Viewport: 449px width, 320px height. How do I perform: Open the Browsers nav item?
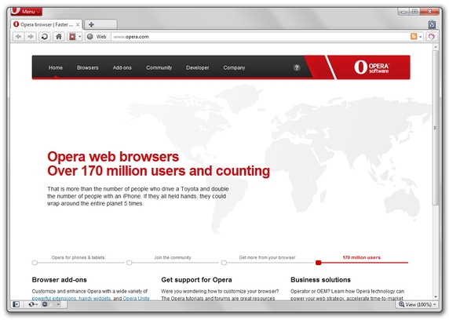point(88,67)
